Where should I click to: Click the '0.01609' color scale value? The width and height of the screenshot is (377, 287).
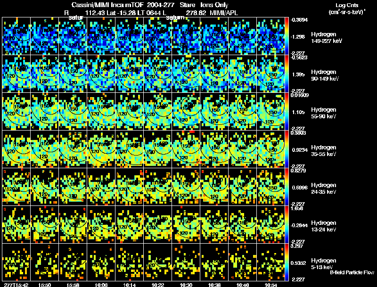coord(300,95)
